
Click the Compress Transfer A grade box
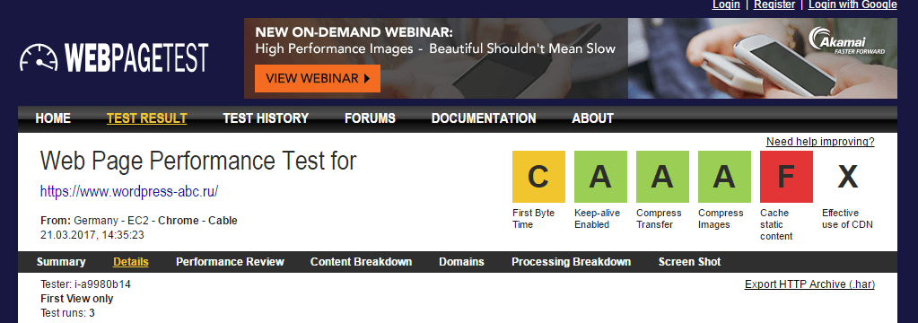[x=663, y=177]
